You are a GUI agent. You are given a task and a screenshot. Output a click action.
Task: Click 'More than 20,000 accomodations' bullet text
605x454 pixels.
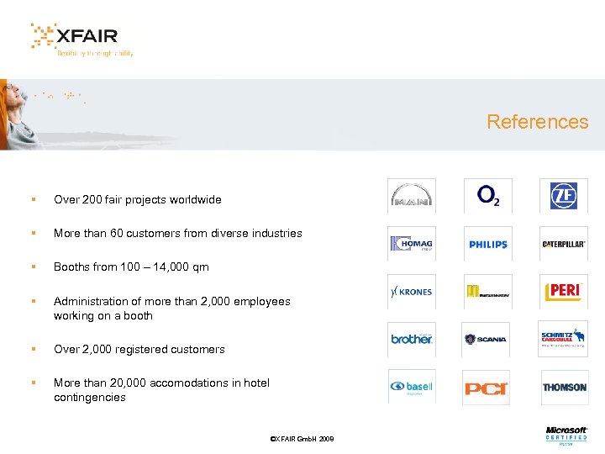161,389
